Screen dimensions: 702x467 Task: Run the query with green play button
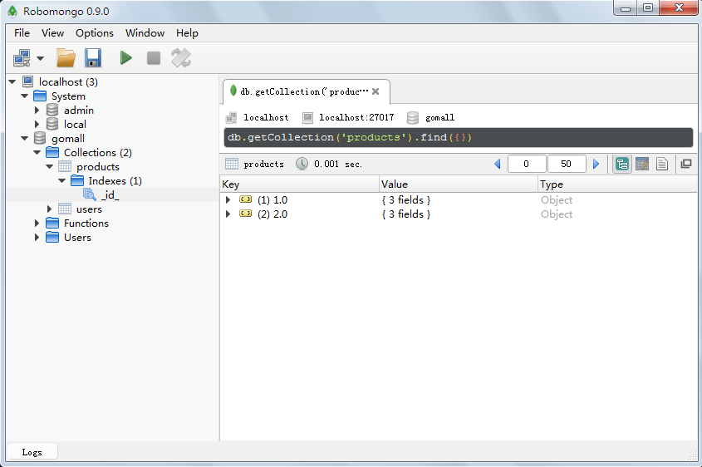[x=125, y=58]
